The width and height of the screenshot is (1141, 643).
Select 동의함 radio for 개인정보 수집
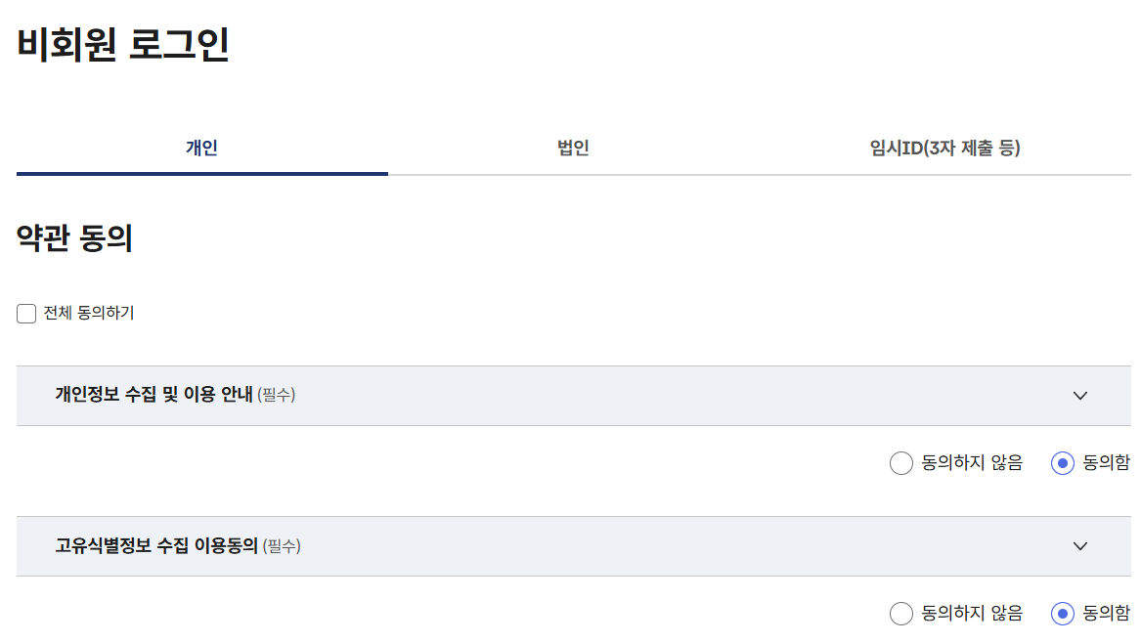(x=1063, y=462)
